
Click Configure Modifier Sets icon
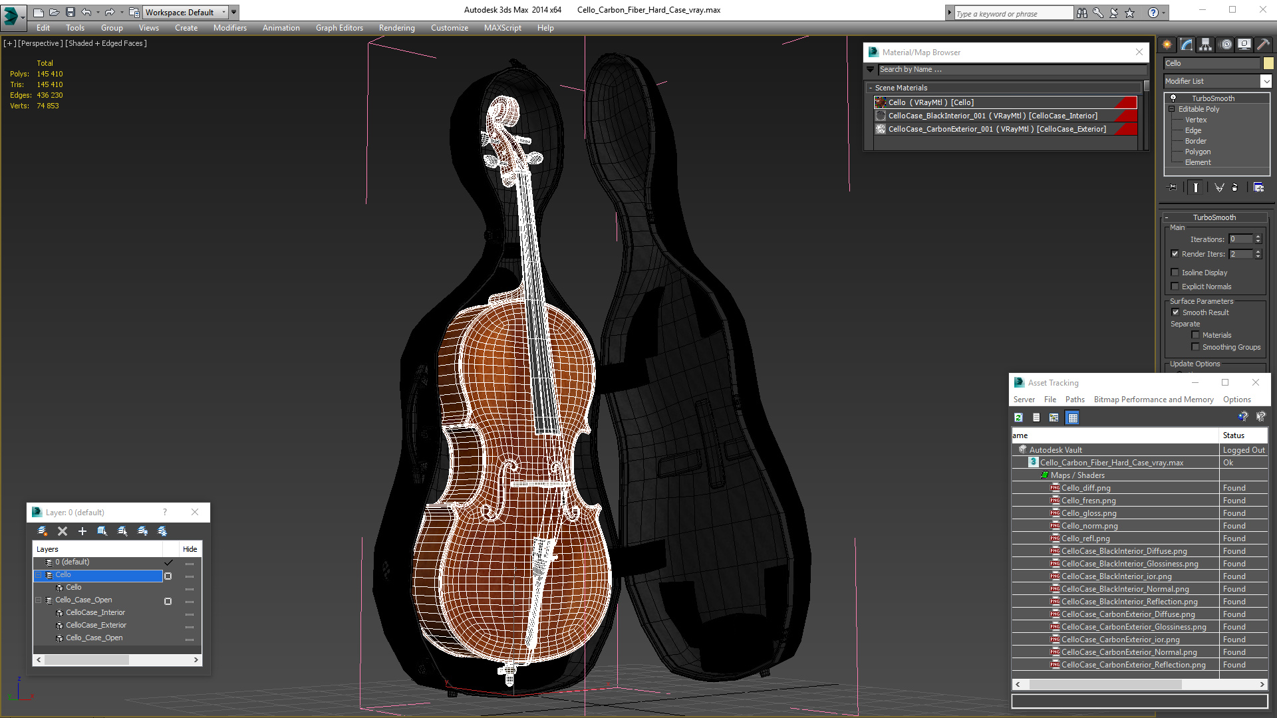[1258, 187]
